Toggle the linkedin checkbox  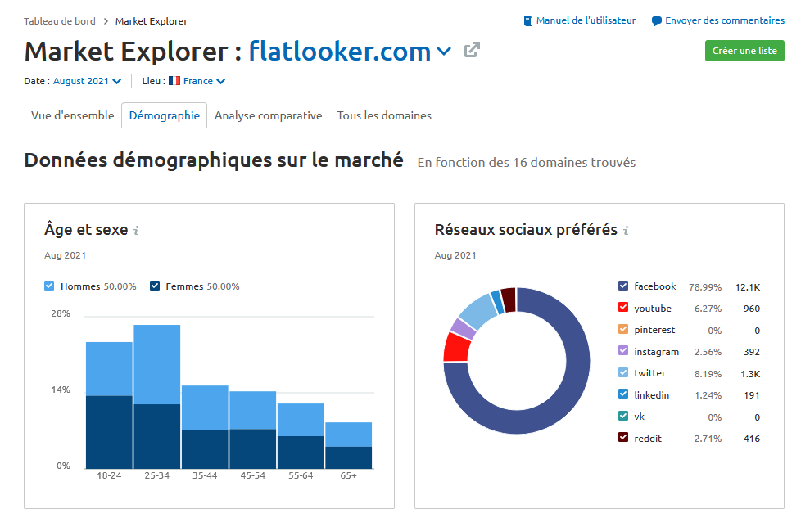coord(623,394)
